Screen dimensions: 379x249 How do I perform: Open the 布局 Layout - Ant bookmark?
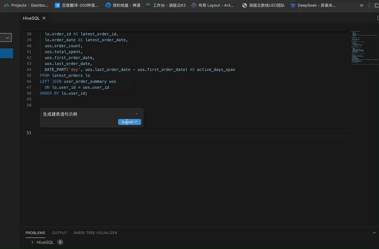[213, 5]
